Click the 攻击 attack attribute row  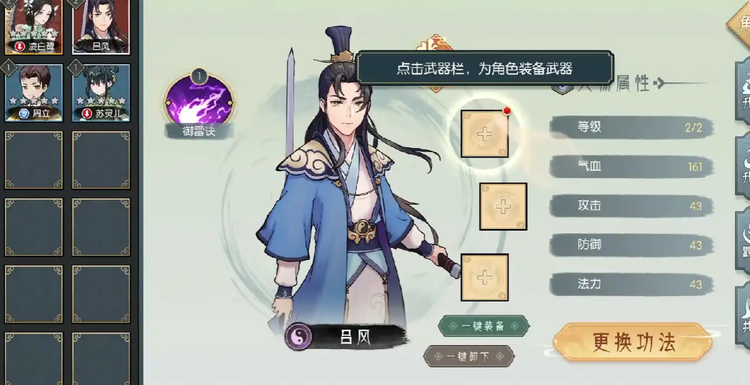(631, 206)
